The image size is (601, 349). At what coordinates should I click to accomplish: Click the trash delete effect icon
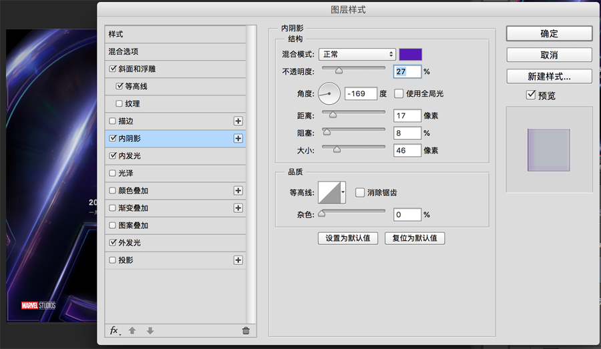tap(246, 330)
